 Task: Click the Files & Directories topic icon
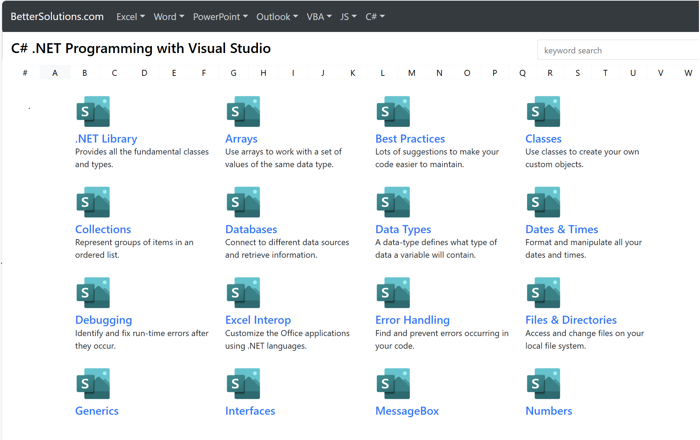[543, 293]
